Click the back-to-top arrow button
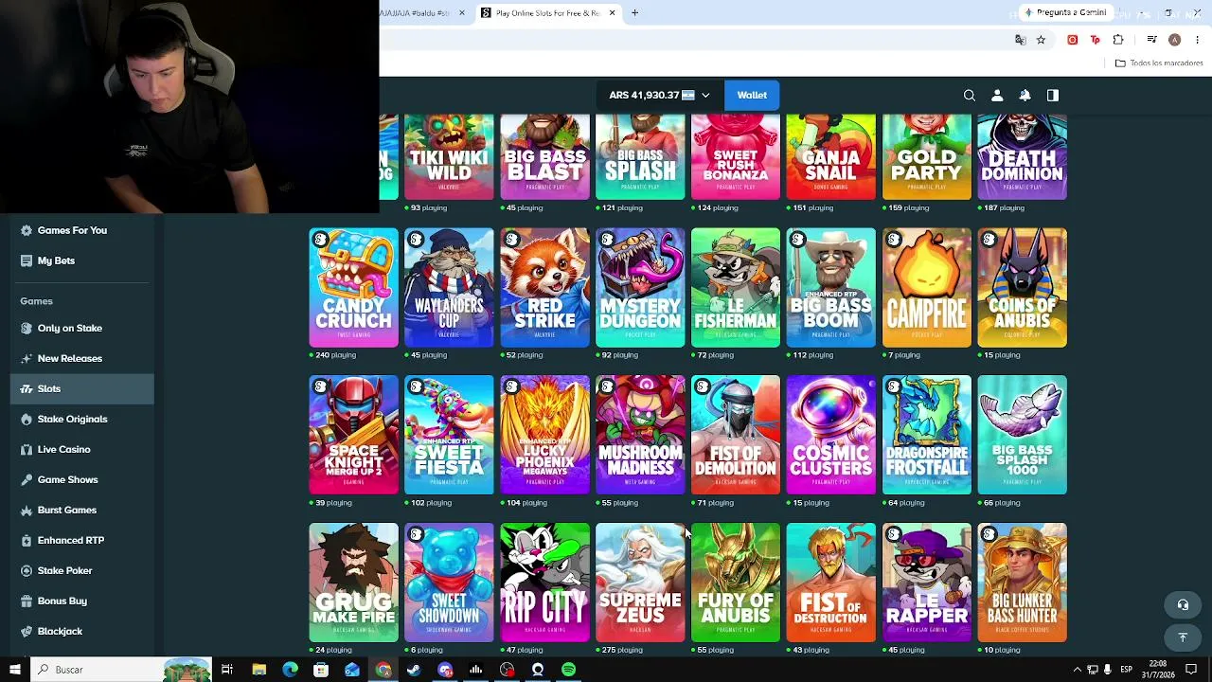This screenshot has width=1212, height=682. [1183, 637]
